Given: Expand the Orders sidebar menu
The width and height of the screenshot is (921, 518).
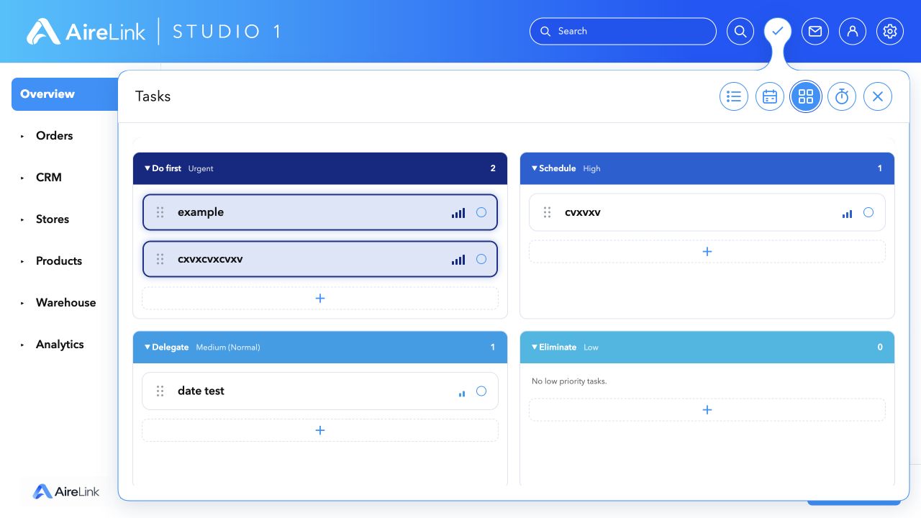Looking at the screenshot, I should click(22, 136).
